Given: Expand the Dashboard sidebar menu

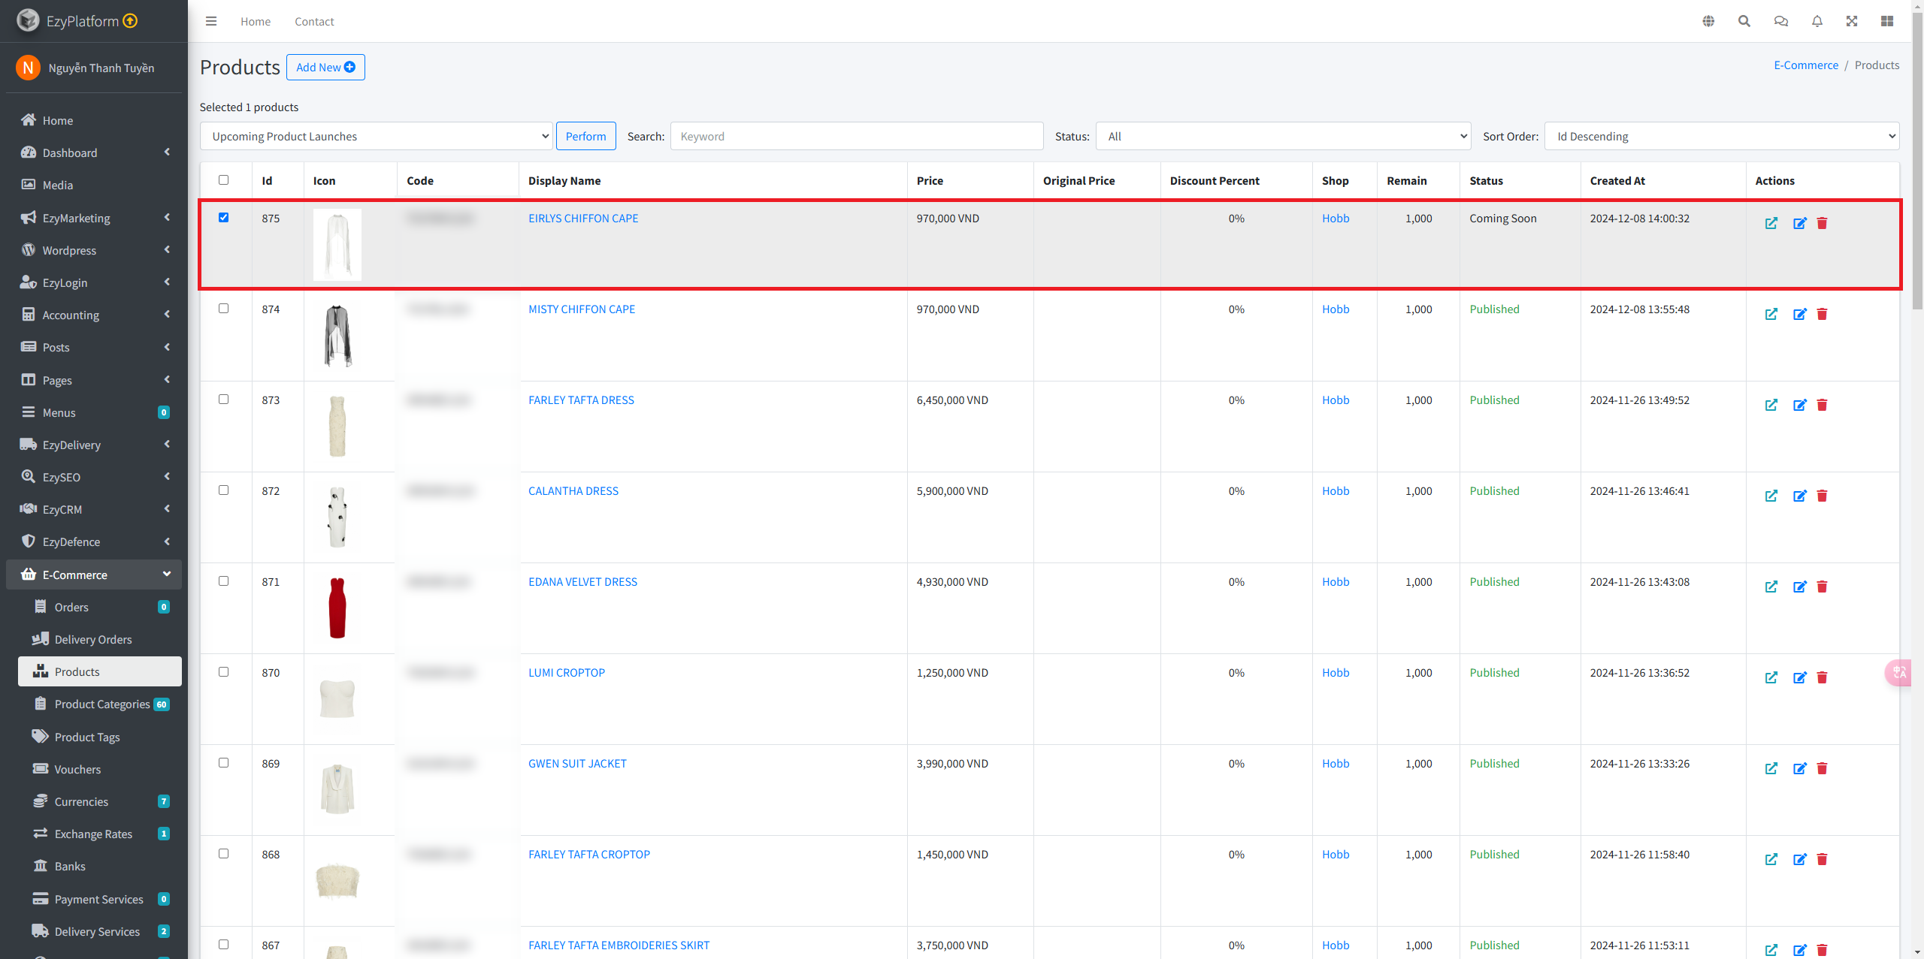Looking at the screenshot, I should (x=94, y=152).
